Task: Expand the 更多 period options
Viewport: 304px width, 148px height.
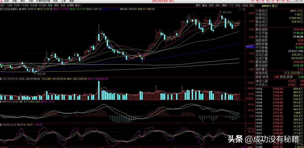Action: coord(78,5)
